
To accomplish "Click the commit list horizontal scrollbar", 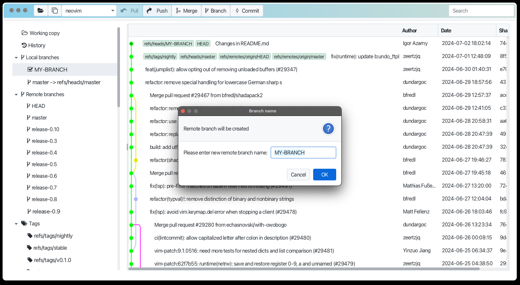I will coord(304,269).
